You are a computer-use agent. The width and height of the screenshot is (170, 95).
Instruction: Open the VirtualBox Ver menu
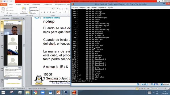pos(88,8)
